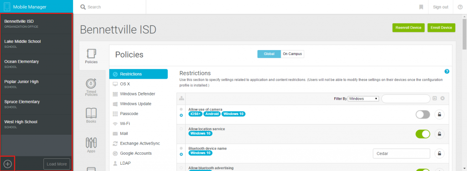Click the Bluetooth device name field containing Cedar
This screenshot has width=467, height=171.
(x=401, y=153)
